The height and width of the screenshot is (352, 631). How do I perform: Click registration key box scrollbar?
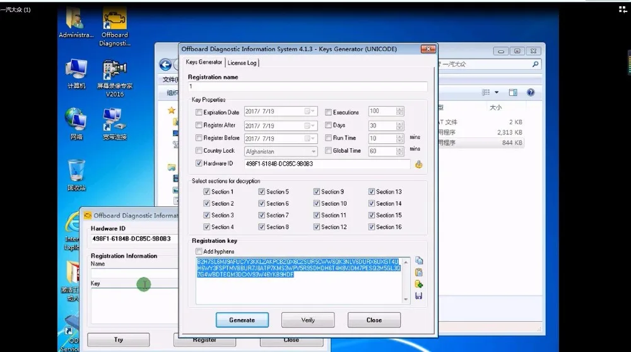(x=406, y=280)
